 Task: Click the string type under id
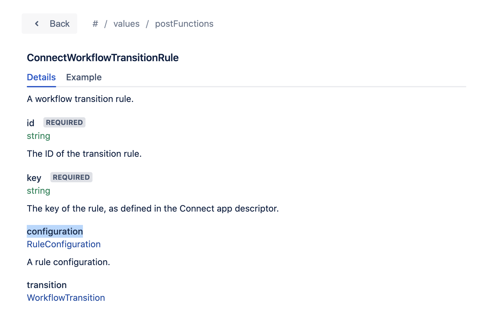pyautogui.click(x=38, y=136)
